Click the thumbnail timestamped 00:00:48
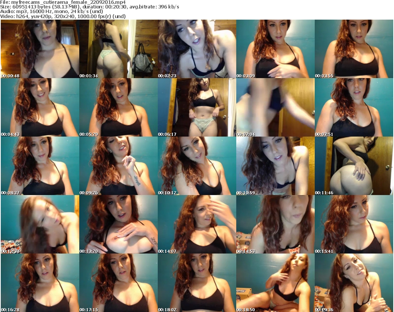The height and width of the screenshot is (312, 394). (40, 49)
